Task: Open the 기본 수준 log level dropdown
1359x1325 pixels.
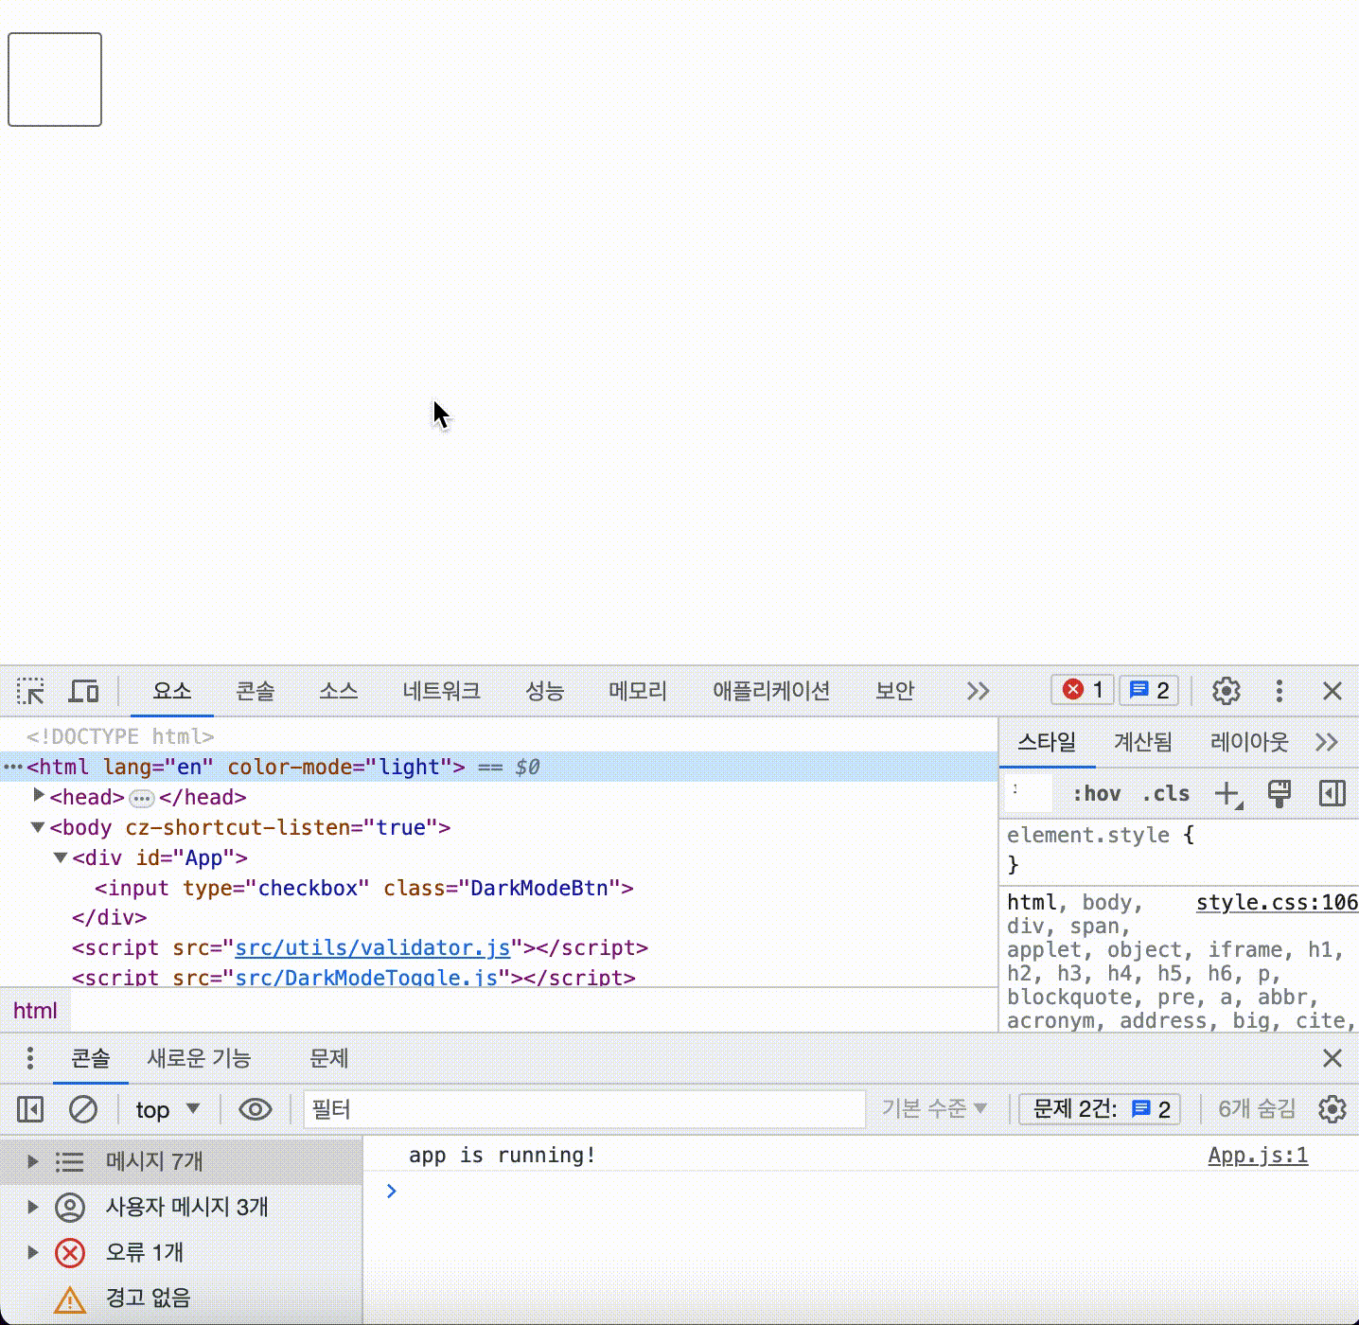Action: coord(935,1108)
